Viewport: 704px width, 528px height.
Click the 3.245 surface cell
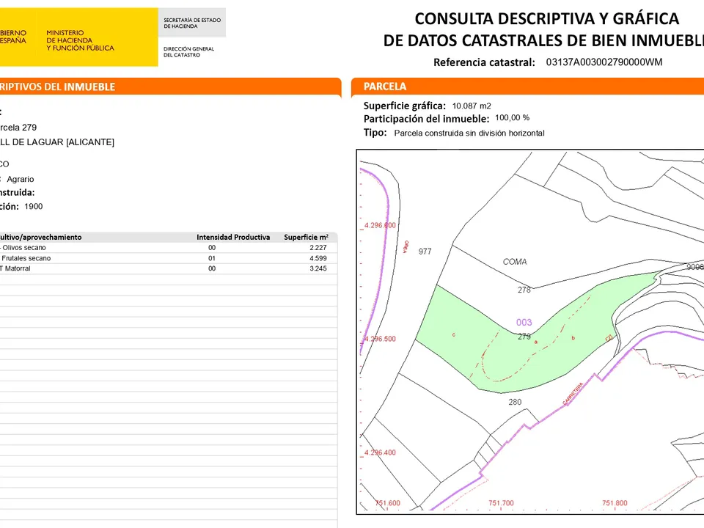click(318, 268)
